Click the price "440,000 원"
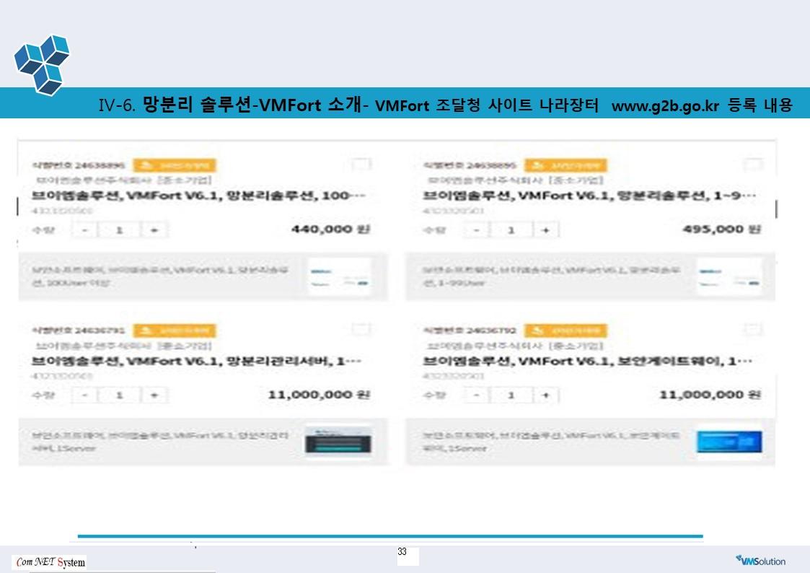Screen dimensions: 810x573 pyautogui.click(x=330, y=229)
